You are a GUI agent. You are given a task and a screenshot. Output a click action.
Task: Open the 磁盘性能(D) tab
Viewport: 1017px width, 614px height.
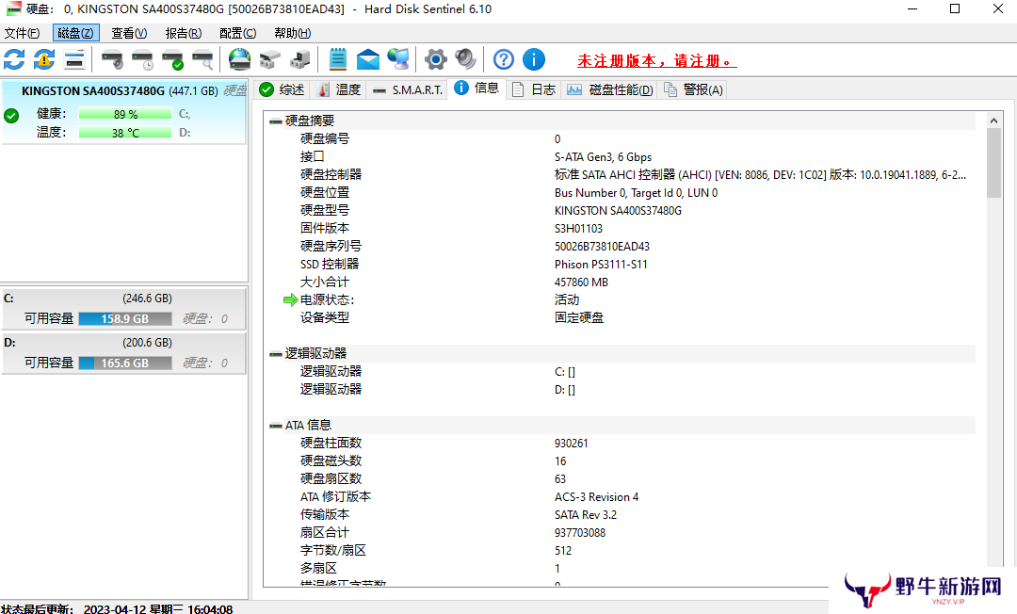[609, 89]
